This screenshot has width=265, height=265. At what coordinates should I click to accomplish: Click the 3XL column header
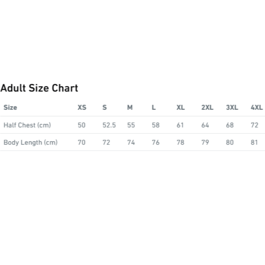pyautogui.click(x=232, y=108)
